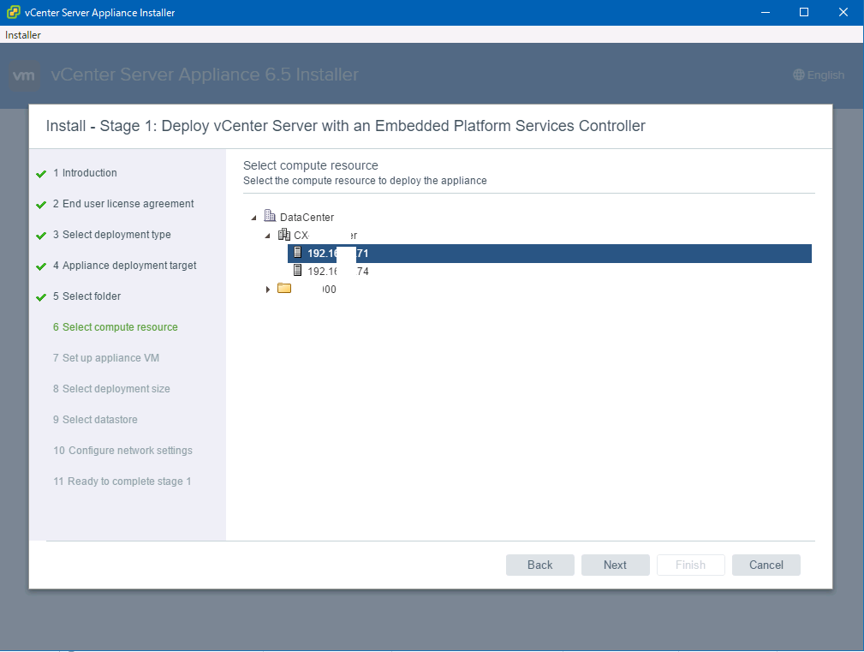Select the CX cluster label in tree
Image resolution: width=864 pixels, height=652 pixels.
pos(325,236)
